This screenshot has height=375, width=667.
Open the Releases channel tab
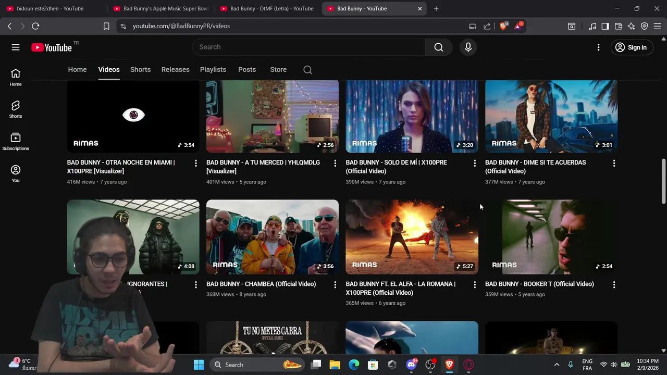175,70
